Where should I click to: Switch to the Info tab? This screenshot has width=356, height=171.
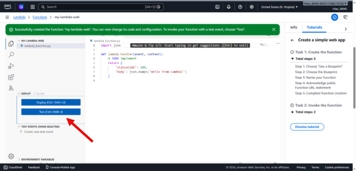(x=293, y=27)
